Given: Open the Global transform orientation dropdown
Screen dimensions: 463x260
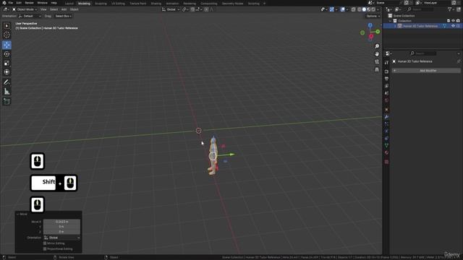Looking at the screenshot, I should pos(171,9).
